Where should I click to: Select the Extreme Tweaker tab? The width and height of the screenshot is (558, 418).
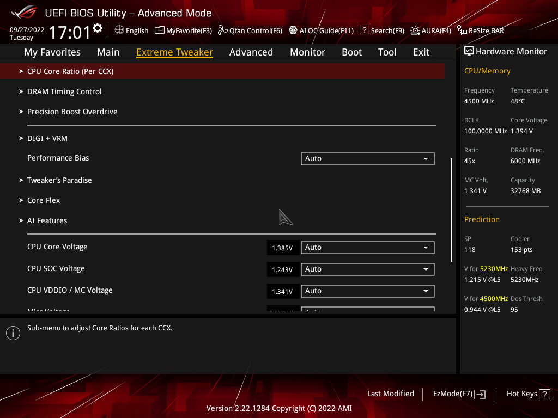pos(174,52)
